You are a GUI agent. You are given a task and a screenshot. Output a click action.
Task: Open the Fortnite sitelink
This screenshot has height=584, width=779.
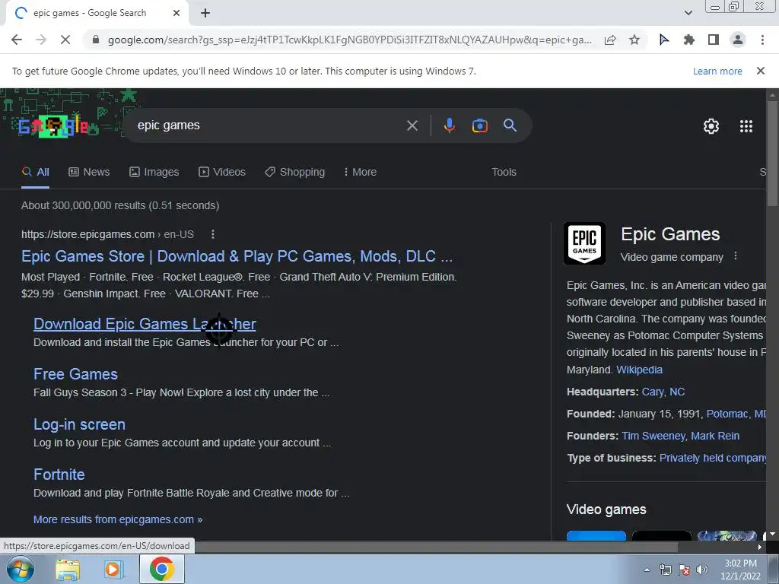[59, 474]
